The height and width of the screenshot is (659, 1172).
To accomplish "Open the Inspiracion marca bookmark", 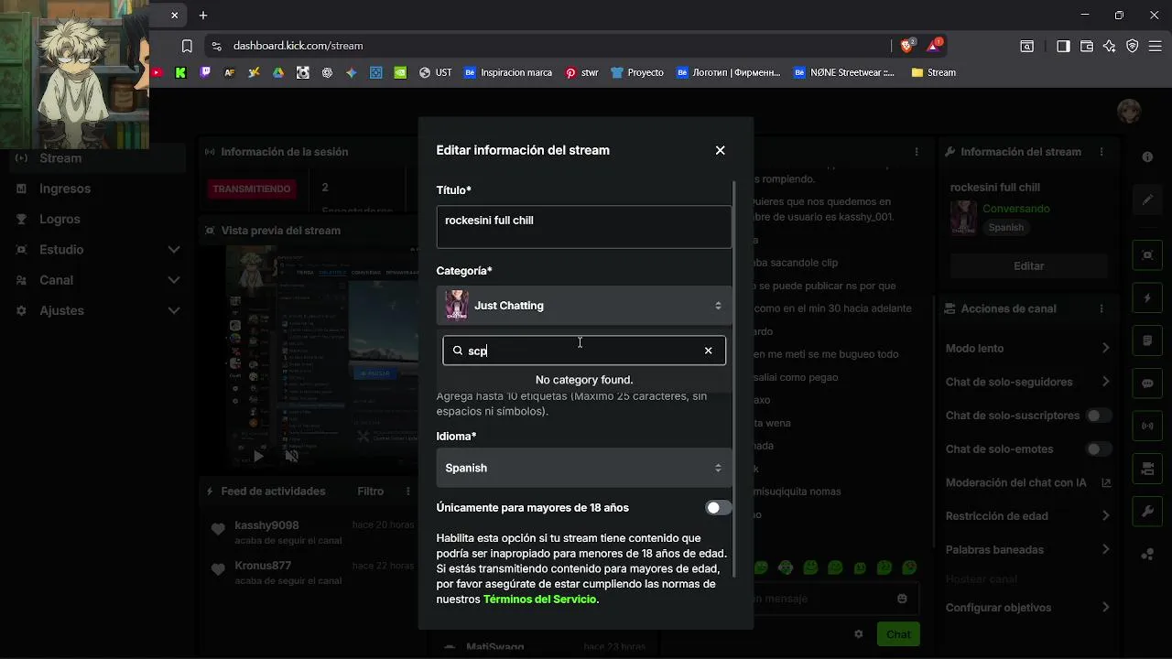I will (x=508, y=72).
